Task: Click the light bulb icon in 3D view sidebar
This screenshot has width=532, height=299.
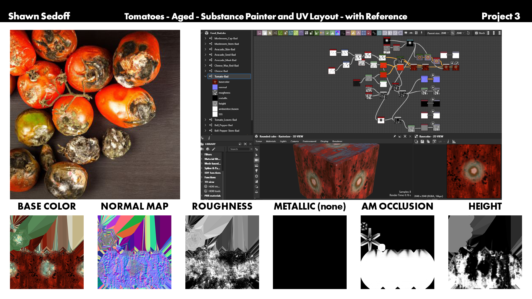Action: pyautogui.click(x=257, y=171)
